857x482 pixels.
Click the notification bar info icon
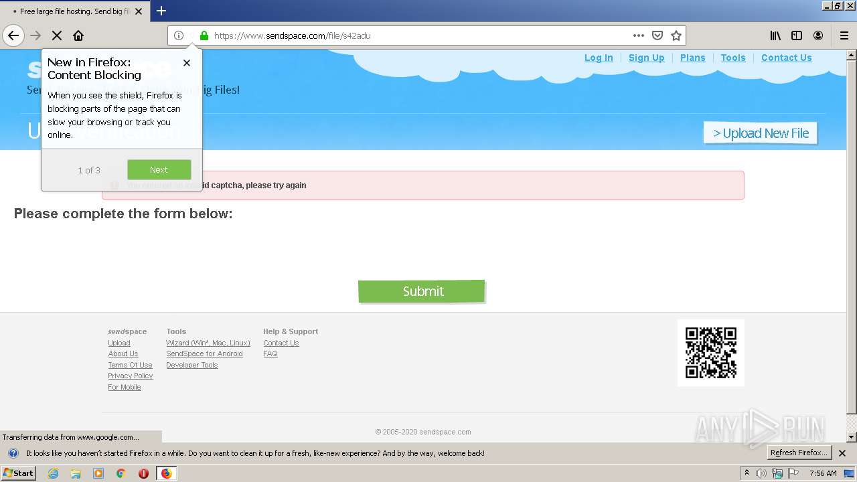(13, 453)
